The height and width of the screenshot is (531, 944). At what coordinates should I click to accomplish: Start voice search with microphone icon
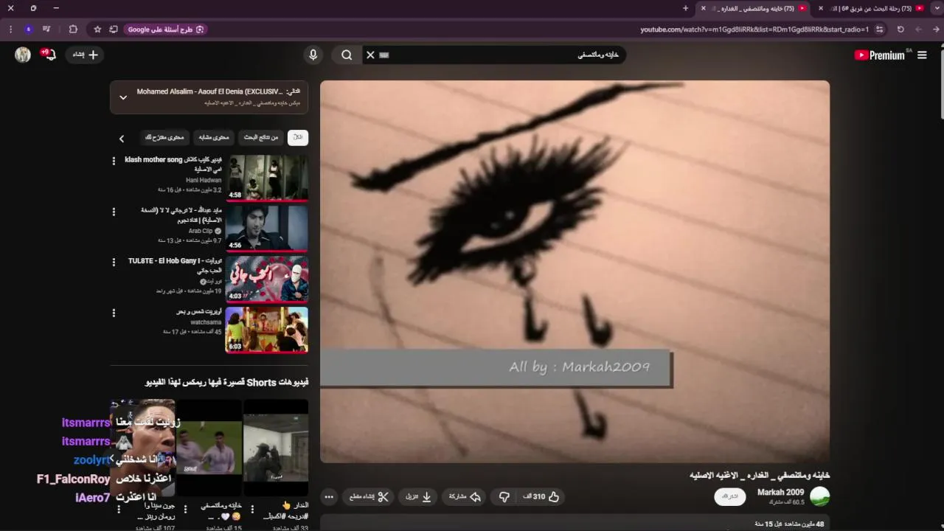coord(313,55)
